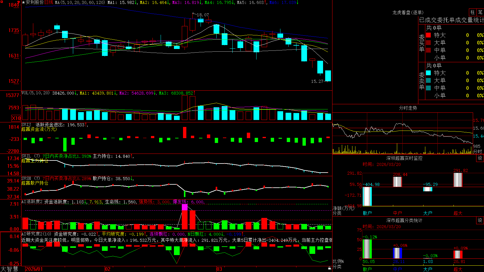Click the yellow 平均研究度: -0.199 value
Image resolution: width=484 pixels, height=272 pixels.
coord(123,234)
